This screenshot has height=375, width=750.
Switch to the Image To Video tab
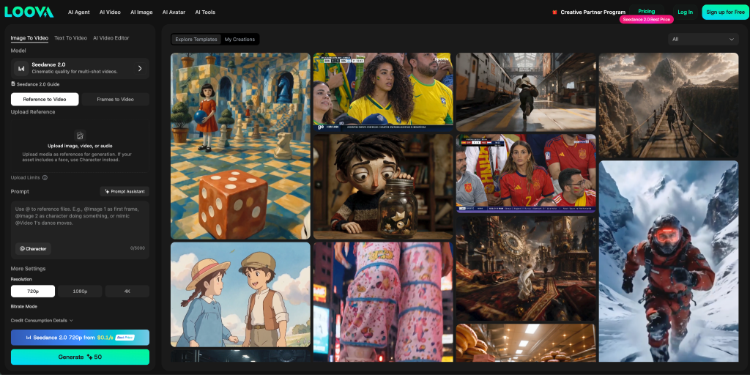29,38
